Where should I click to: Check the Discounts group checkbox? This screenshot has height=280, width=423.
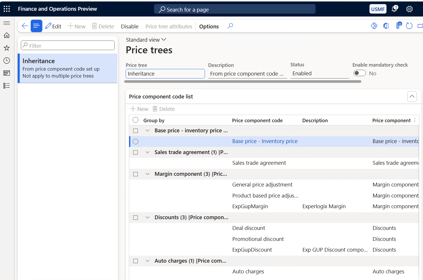click(x=135, y=217)
